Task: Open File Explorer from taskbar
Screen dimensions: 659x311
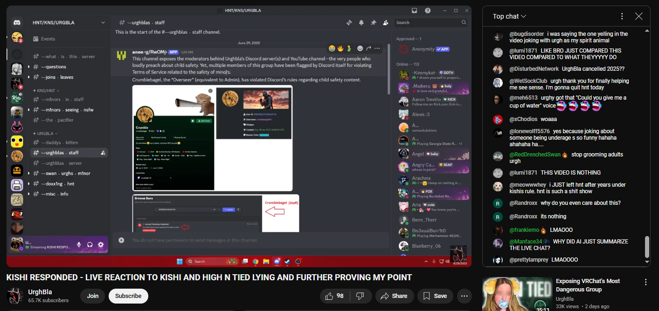Action: [x=266, y=261]
